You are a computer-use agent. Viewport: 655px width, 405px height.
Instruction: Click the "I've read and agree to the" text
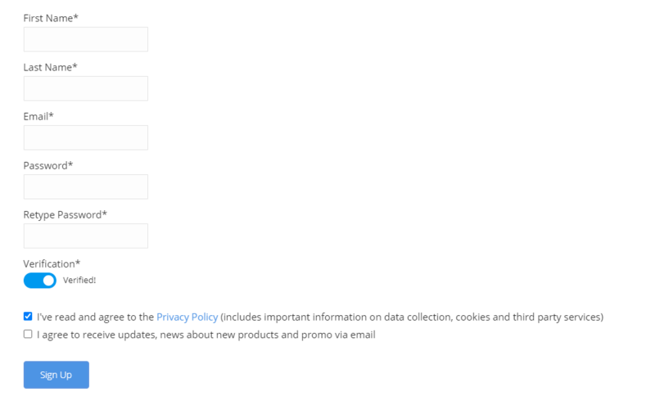click(95, 317)
